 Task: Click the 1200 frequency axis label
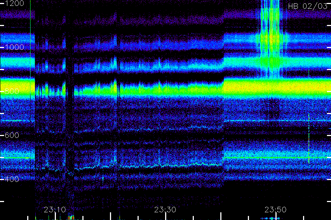[14, 3]
